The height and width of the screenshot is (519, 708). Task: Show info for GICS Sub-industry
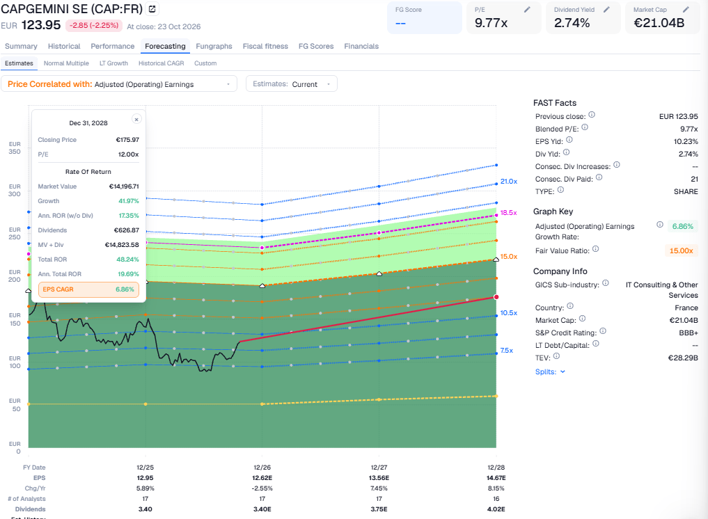(x=606, y=283)
